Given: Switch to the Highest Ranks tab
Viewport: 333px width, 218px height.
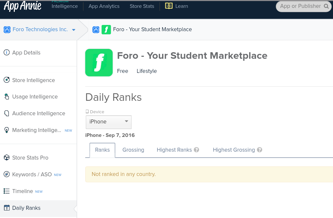Looking at the screenshot, I should click(x=174, y=150).
